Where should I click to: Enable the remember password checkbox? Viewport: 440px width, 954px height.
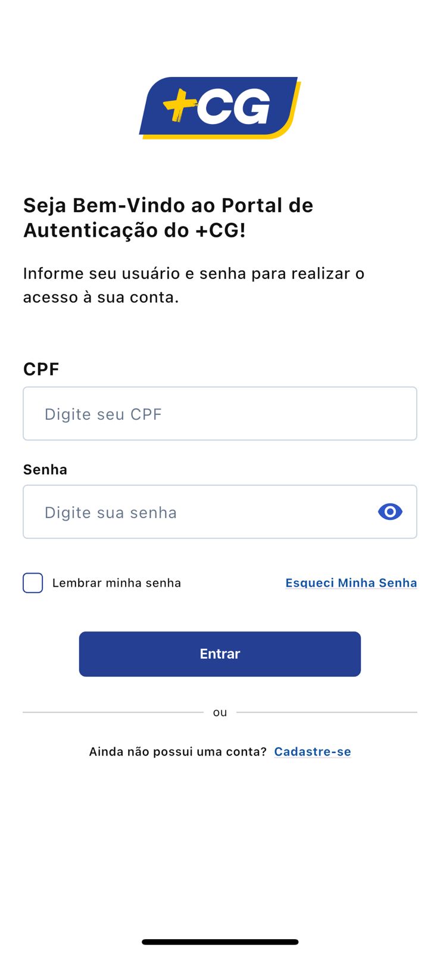point(33,583)
